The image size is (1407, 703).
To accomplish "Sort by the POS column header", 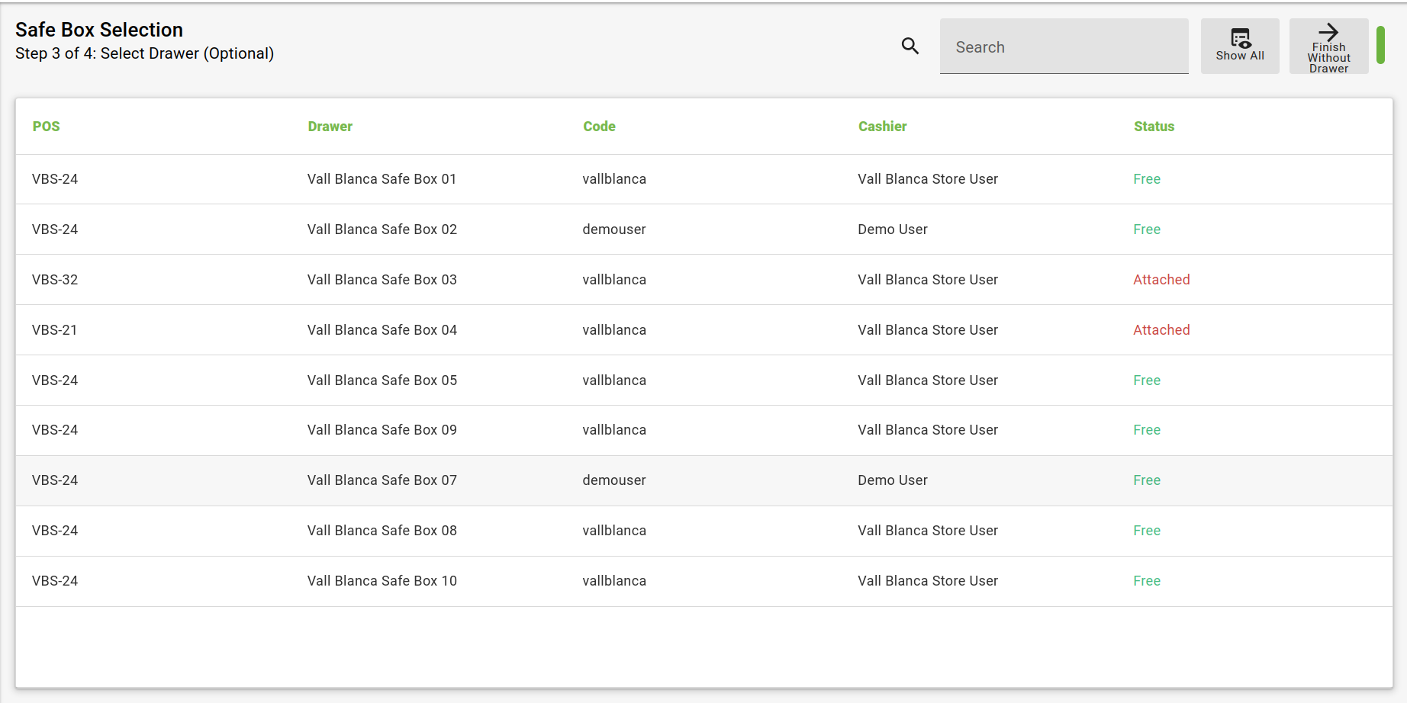I will pyautogui.click(x=46, y=127).
